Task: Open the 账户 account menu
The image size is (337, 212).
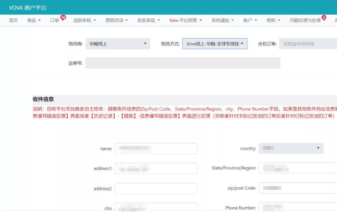Action: coord(250,20)
